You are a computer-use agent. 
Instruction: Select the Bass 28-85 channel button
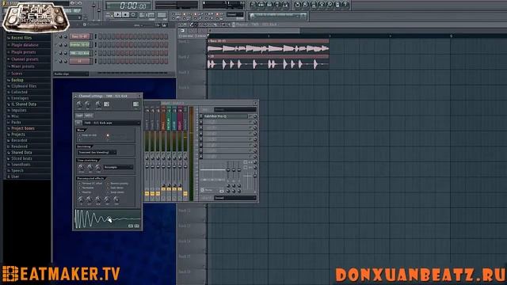pyautogui.click(x=79, y=36)
